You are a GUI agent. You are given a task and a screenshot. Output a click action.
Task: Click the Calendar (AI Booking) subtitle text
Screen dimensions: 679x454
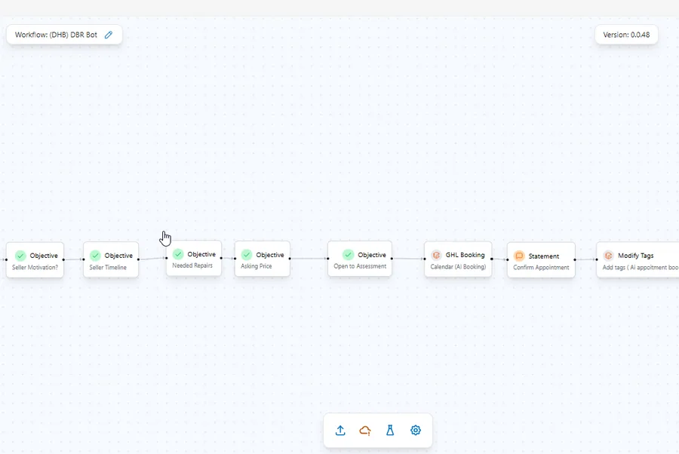[458, 267]
